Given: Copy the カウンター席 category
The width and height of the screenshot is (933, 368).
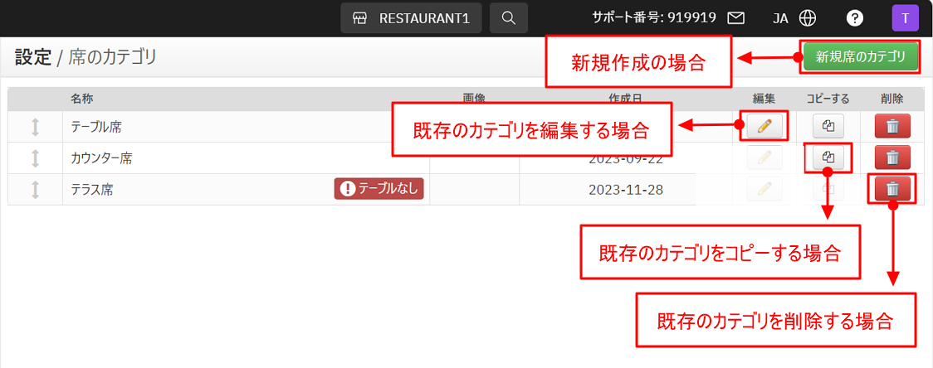Looking at the screenshot, I should point(827,157).
